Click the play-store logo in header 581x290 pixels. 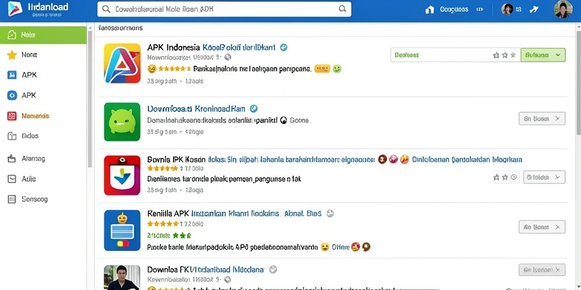[x=15, y=9]
